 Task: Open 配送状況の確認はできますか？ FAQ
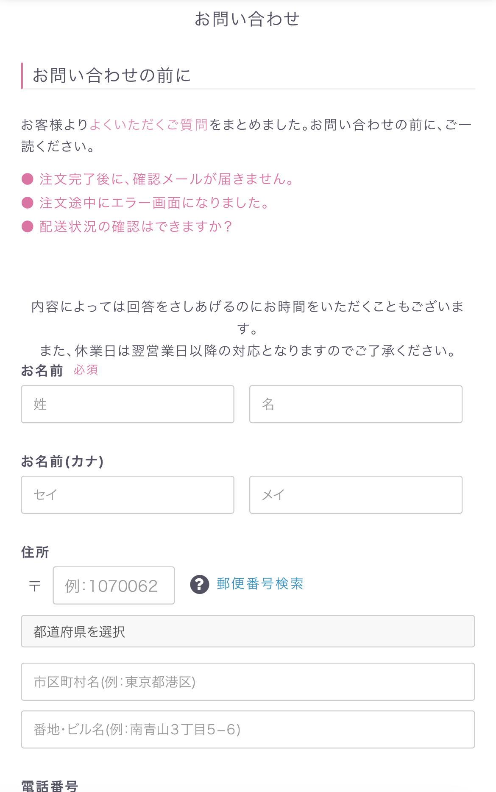pyautogui.click(x=136, y=226)
